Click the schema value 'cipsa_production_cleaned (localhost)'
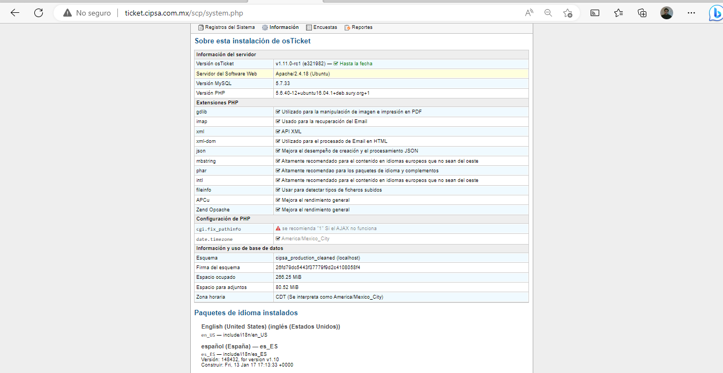Screen dimensions: 723x373 click(x=318, y=258)
